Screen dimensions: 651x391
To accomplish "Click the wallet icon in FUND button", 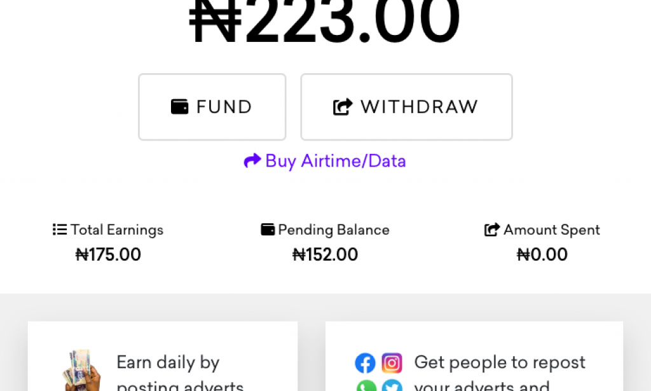I will 180,107.
